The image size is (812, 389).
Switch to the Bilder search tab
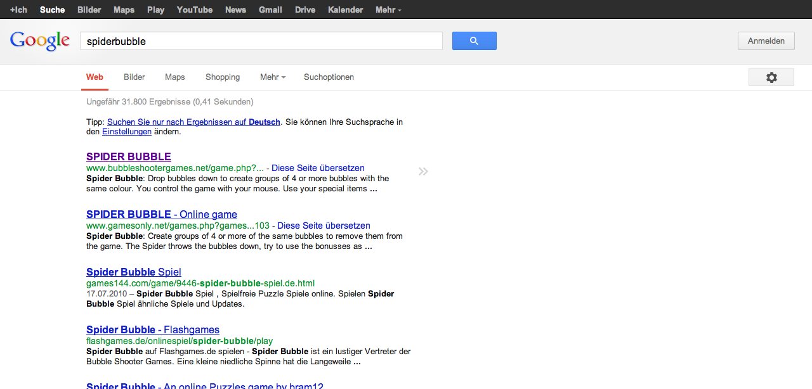tap(134, 77)
